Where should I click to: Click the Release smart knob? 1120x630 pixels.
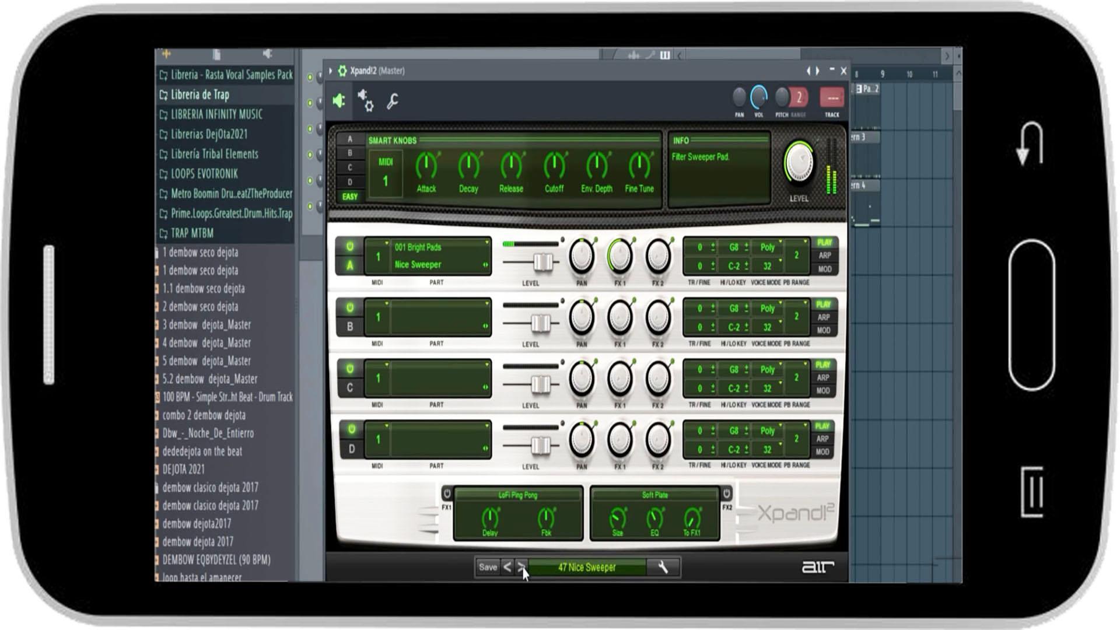511,166
